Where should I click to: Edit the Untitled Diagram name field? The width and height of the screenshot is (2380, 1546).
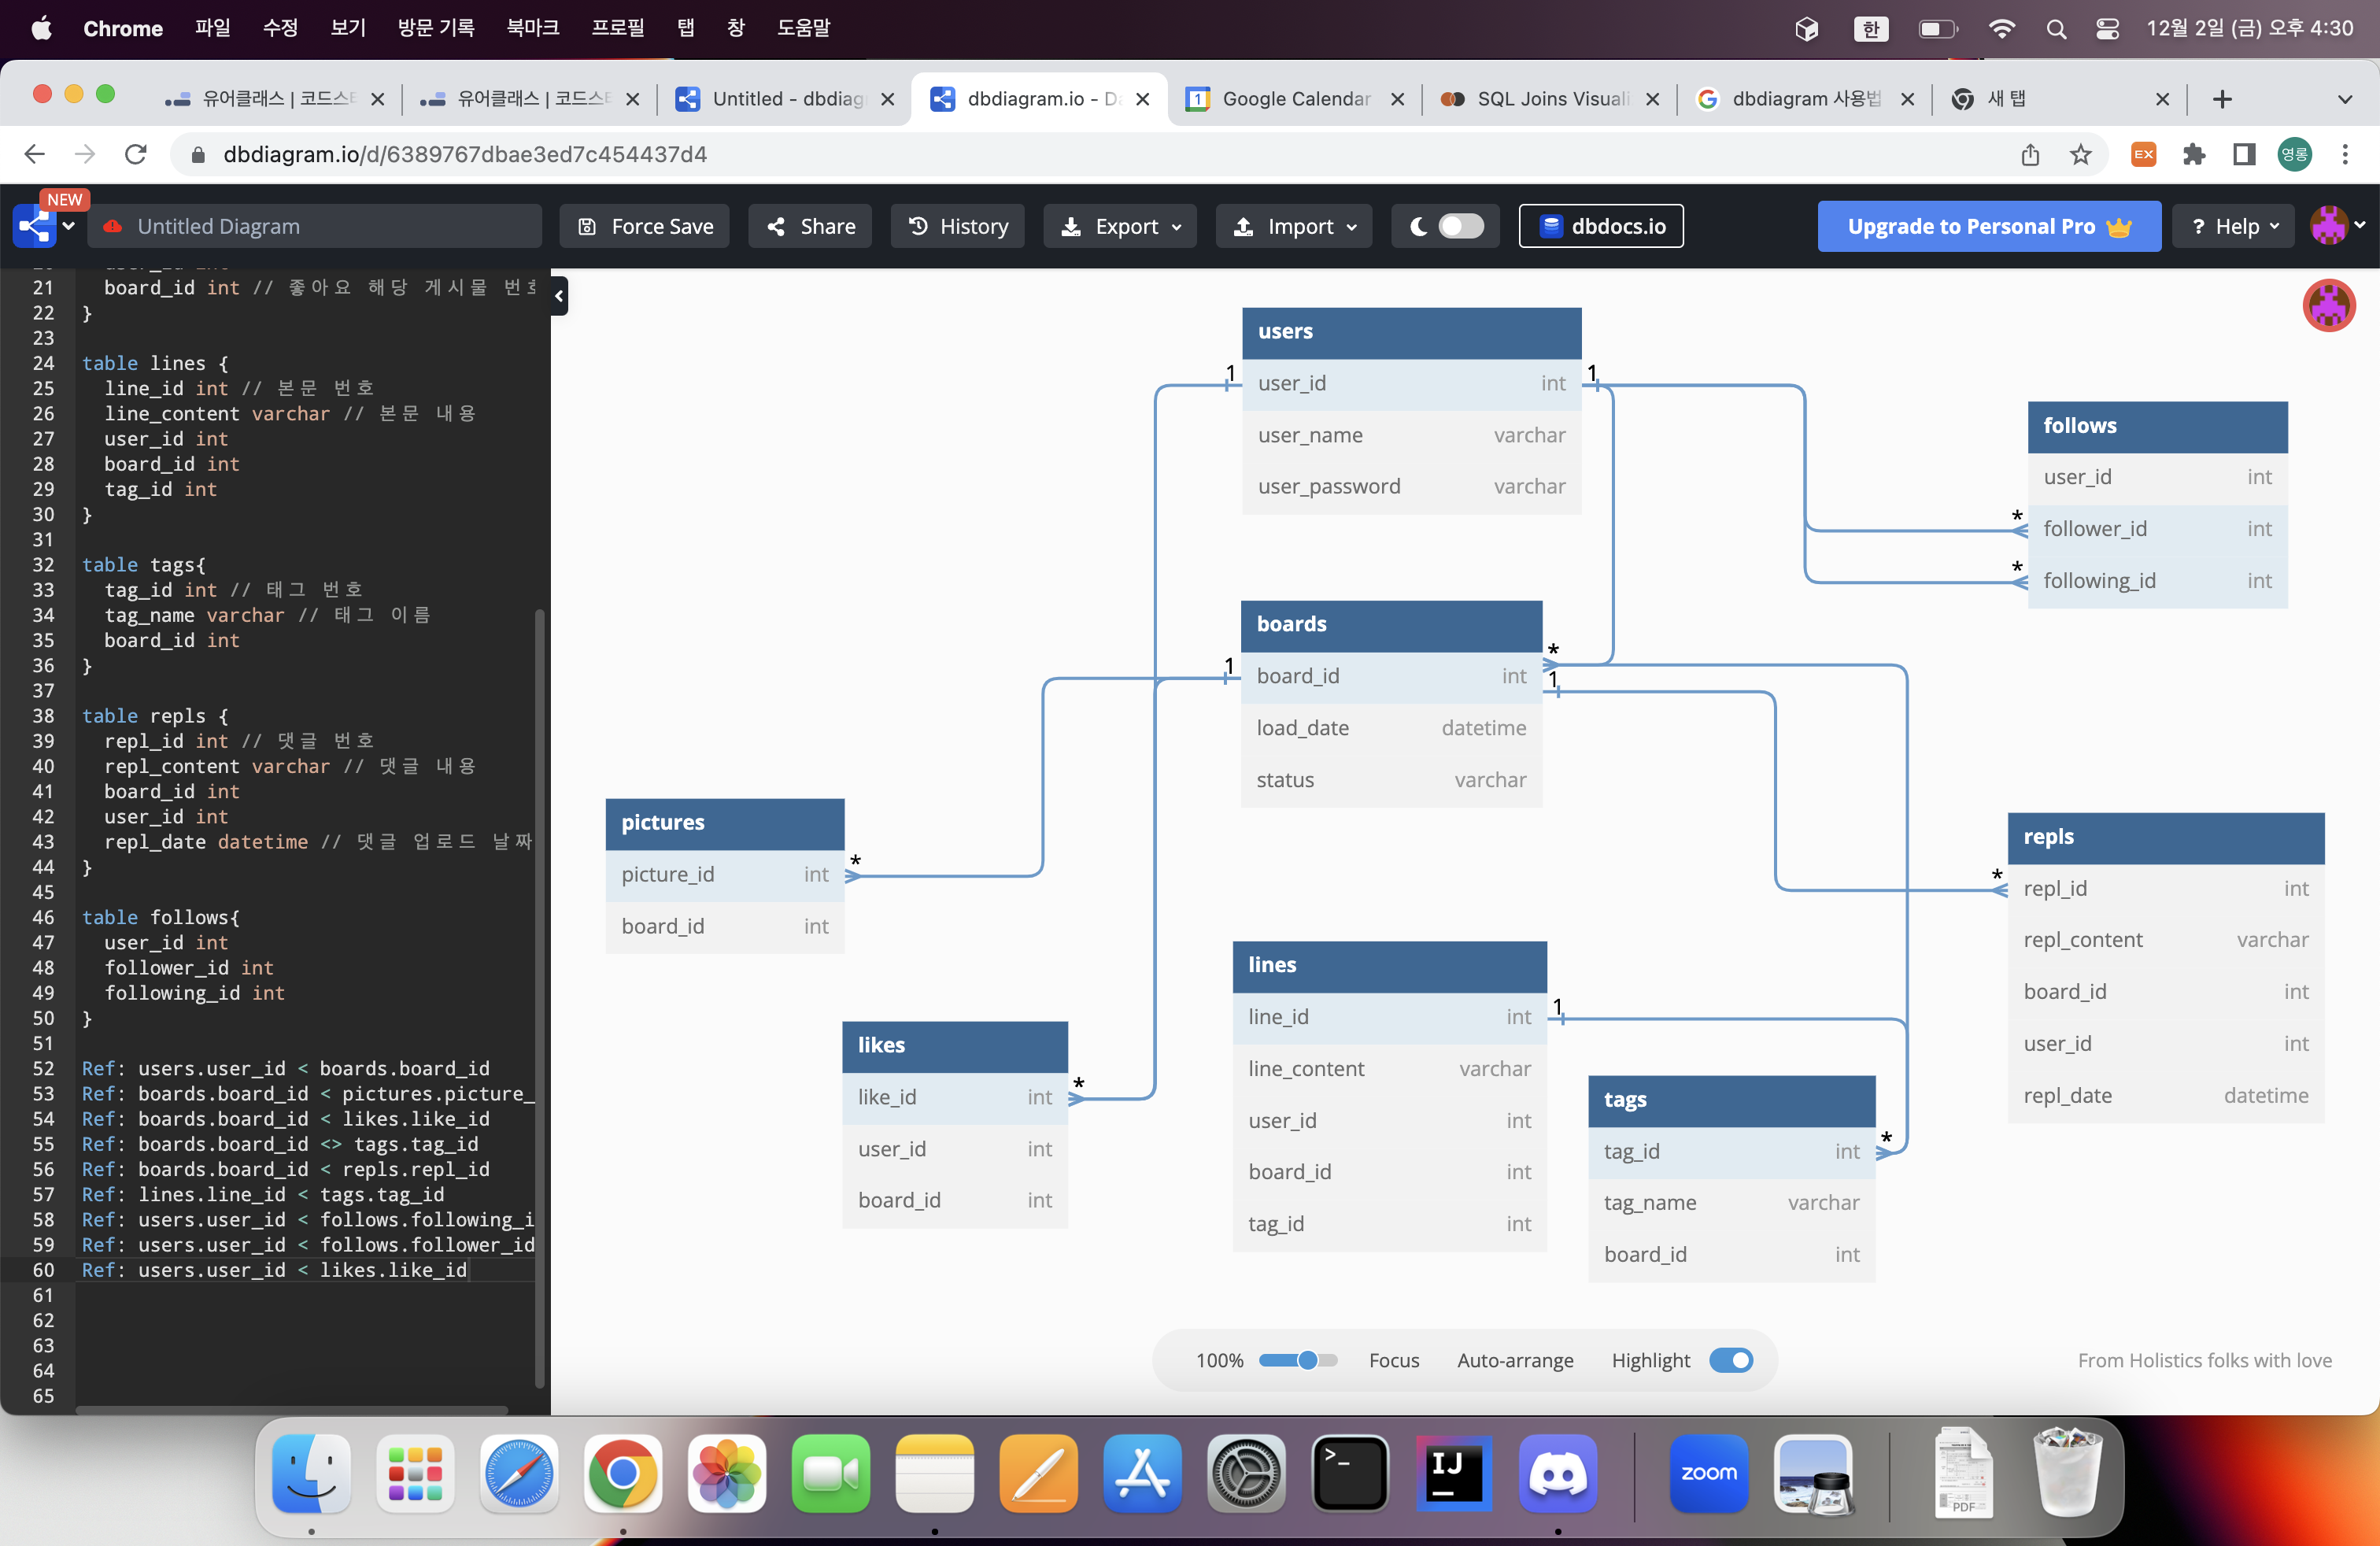pyautogui.click(x=315, y=226)
